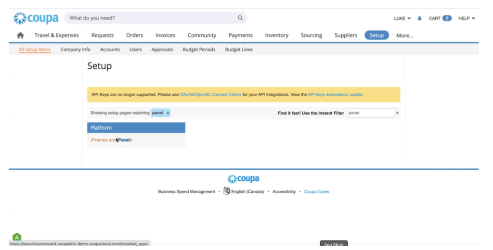Viewport: 493px width, 250px height.
Task: Open the LUKE user dropdown
Action: coord(402,18)
